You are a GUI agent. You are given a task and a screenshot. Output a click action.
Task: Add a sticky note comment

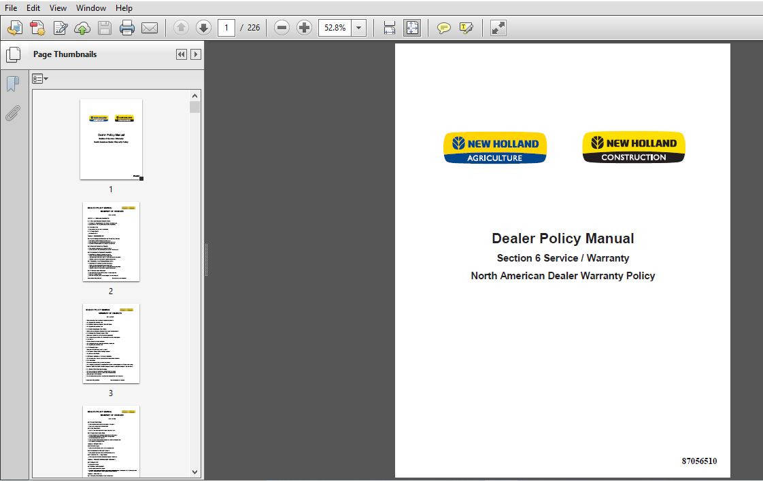click(443, 28)
